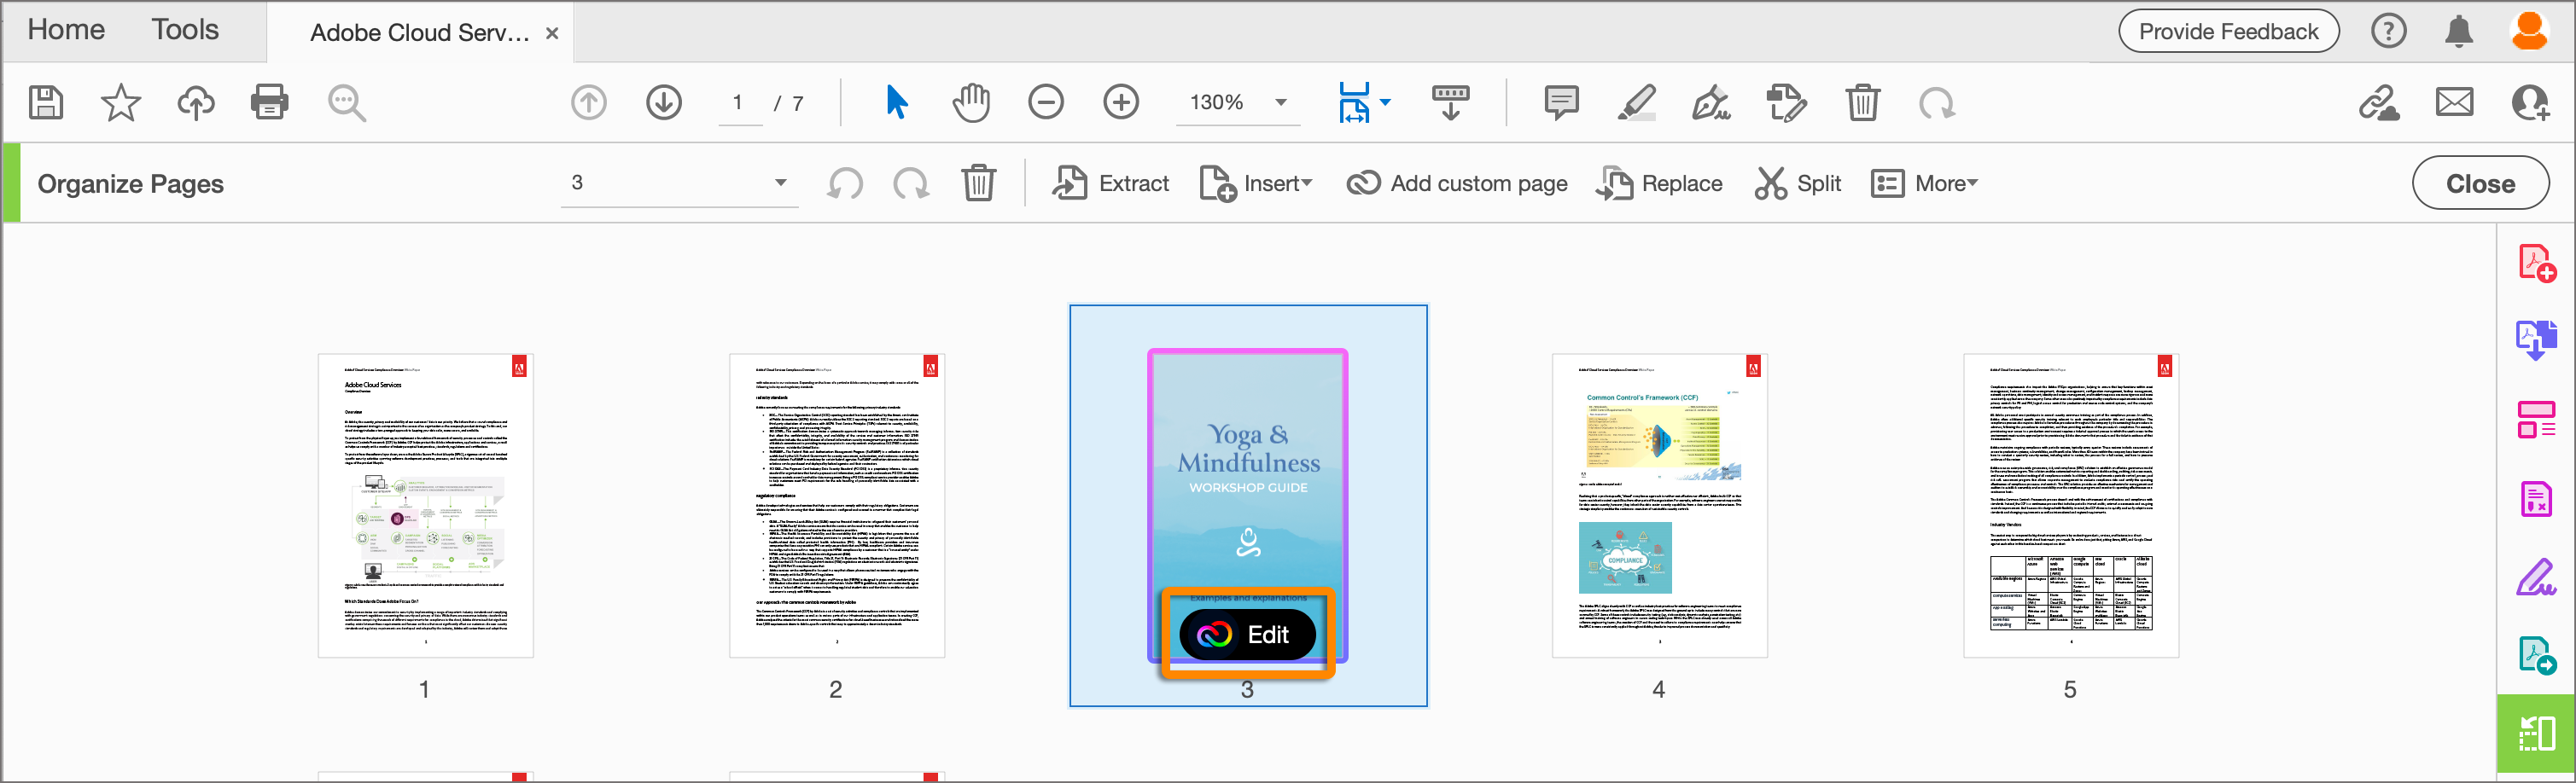Select page 5 thumbnail
Image resolution: width=2576 pixels, height=783 pixels.
point(2071,505)
